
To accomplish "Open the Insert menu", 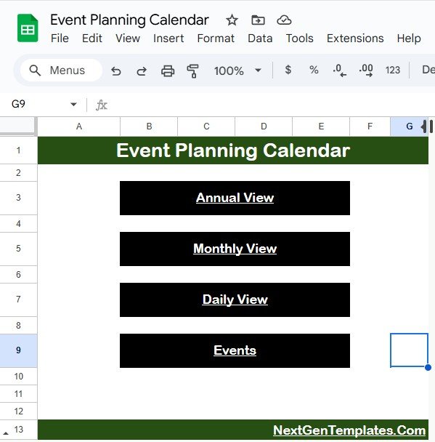I will (x=168, y=39).
